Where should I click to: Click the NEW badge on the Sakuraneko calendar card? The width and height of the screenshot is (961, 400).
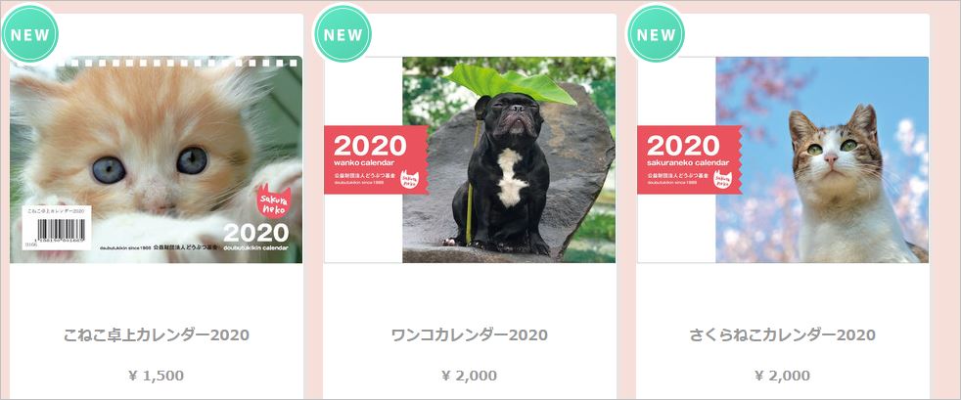[x=656, y=33]
